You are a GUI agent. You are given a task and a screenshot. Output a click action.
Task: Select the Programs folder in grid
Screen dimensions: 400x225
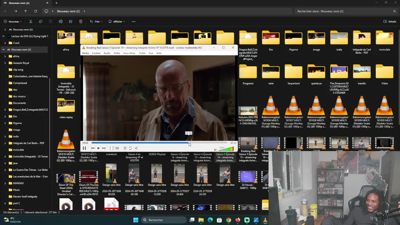(248, 72)
